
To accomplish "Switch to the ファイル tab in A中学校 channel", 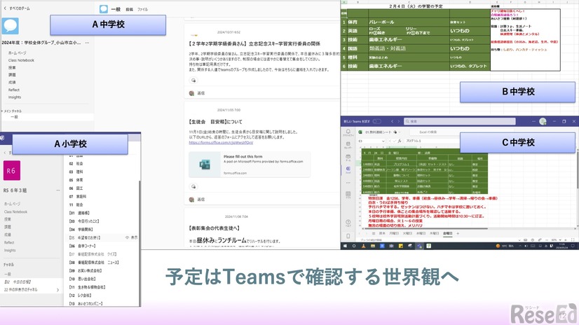I will pyautogui.click(x=142, y=10).
